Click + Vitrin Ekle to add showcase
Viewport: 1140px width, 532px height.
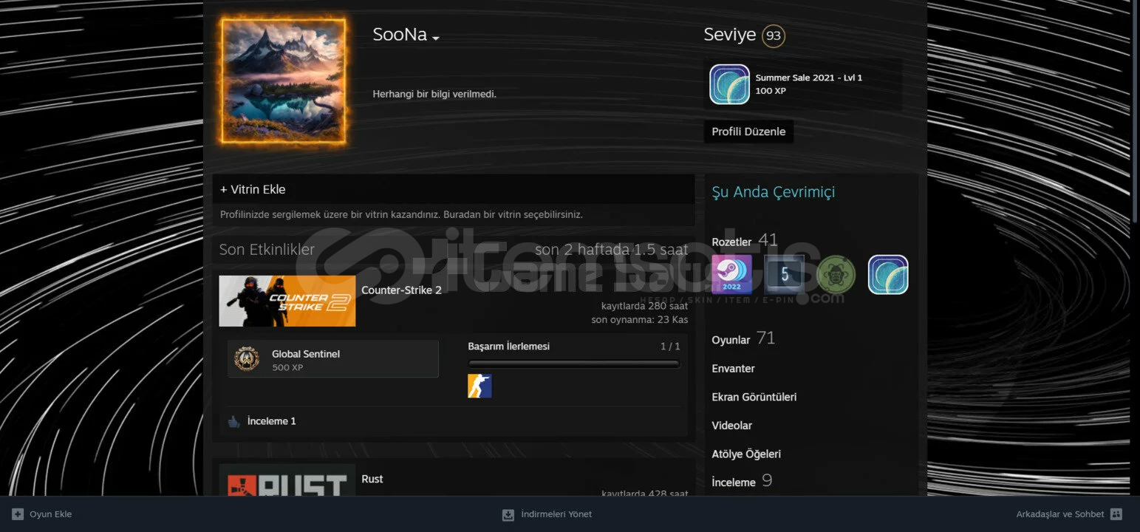coord(253,189)
